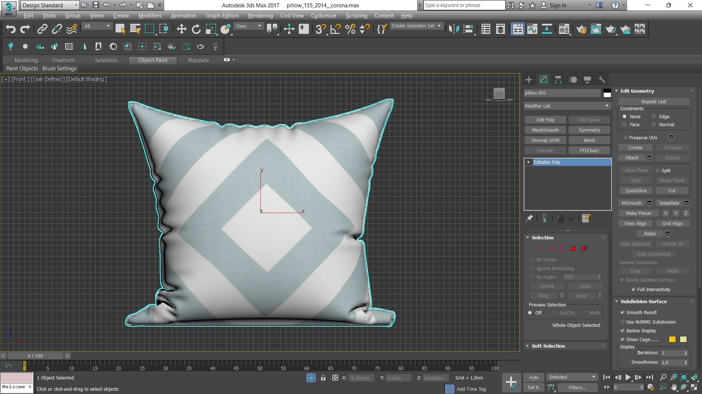Enable the Preserve UVs checkbox

[626, 138]
